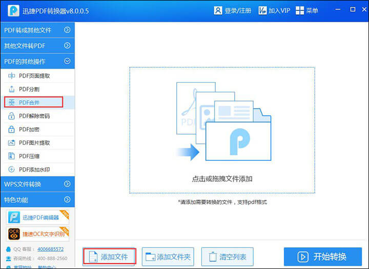Image resolution: width=369 pixels, height=269 pixels.
Task: Click 点击或拖拽文件添加 in the drop zone
Action: [222, 179]
